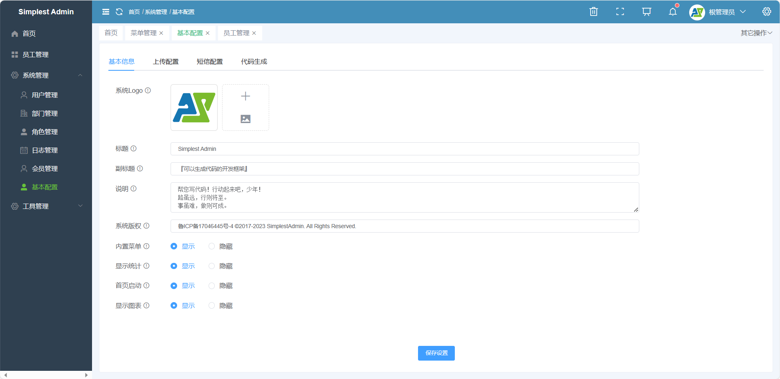Close the 菜单管理 tab
The width and height of the screenshot is (780, 379).
coord(161,33)
